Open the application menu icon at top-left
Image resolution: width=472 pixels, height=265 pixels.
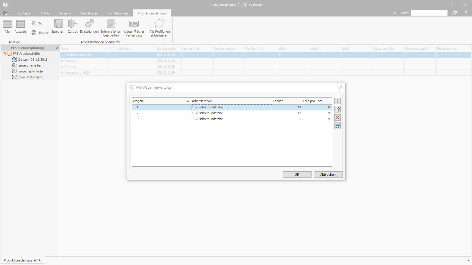point(6,13)
